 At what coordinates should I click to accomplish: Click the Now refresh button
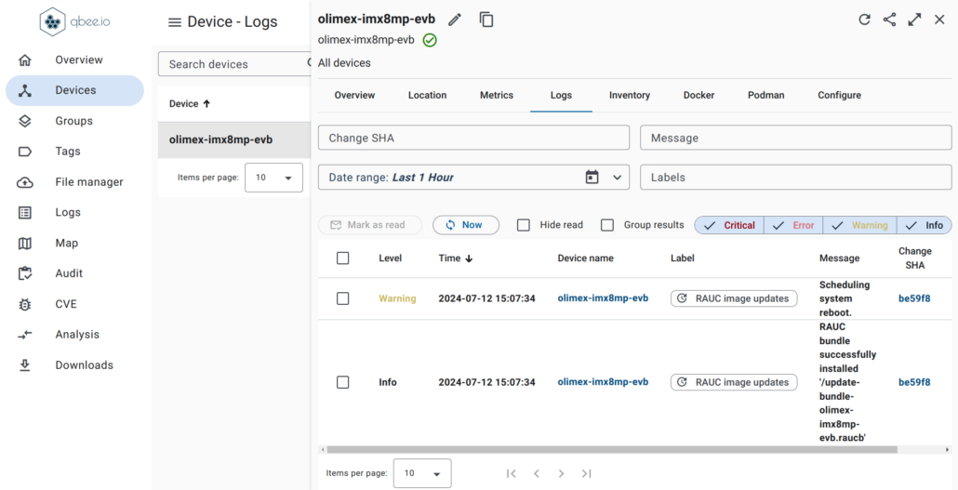466,225
